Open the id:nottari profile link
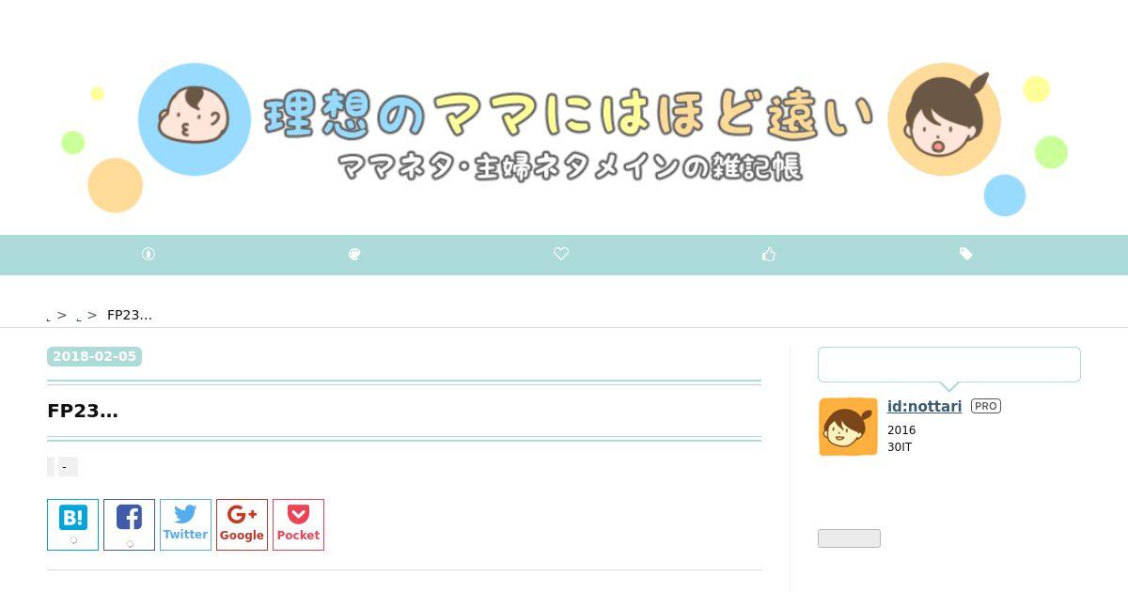This screenshot has width=1128, height=592. click(x=924, y=406)
